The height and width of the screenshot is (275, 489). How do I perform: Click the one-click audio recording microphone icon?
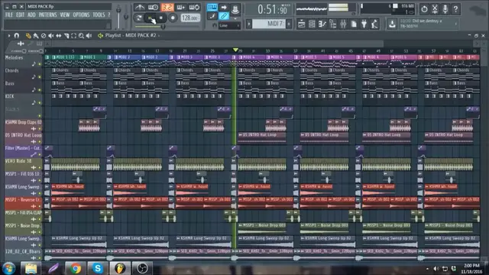[x=445, y=9]
